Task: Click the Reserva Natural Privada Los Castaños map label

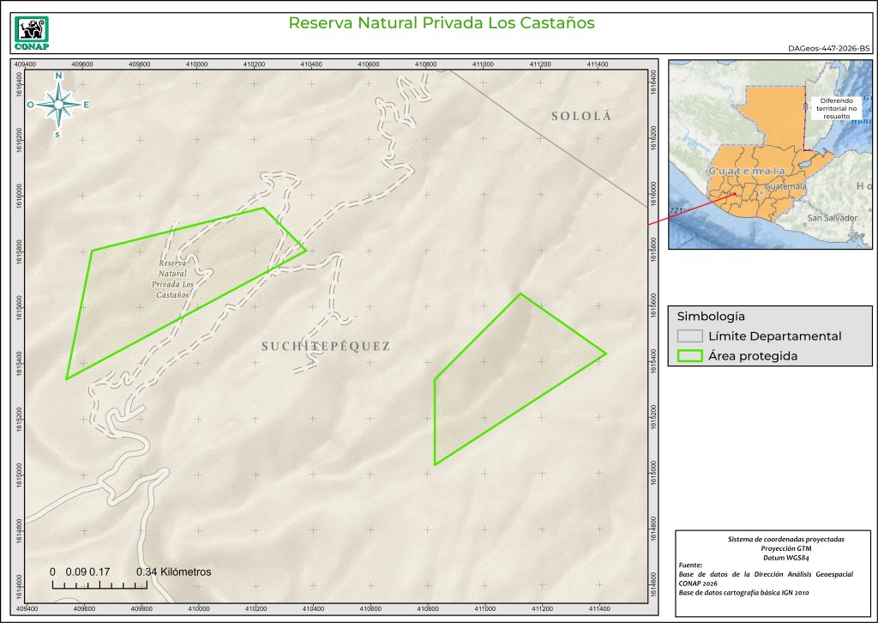Action: click(171, 279)
